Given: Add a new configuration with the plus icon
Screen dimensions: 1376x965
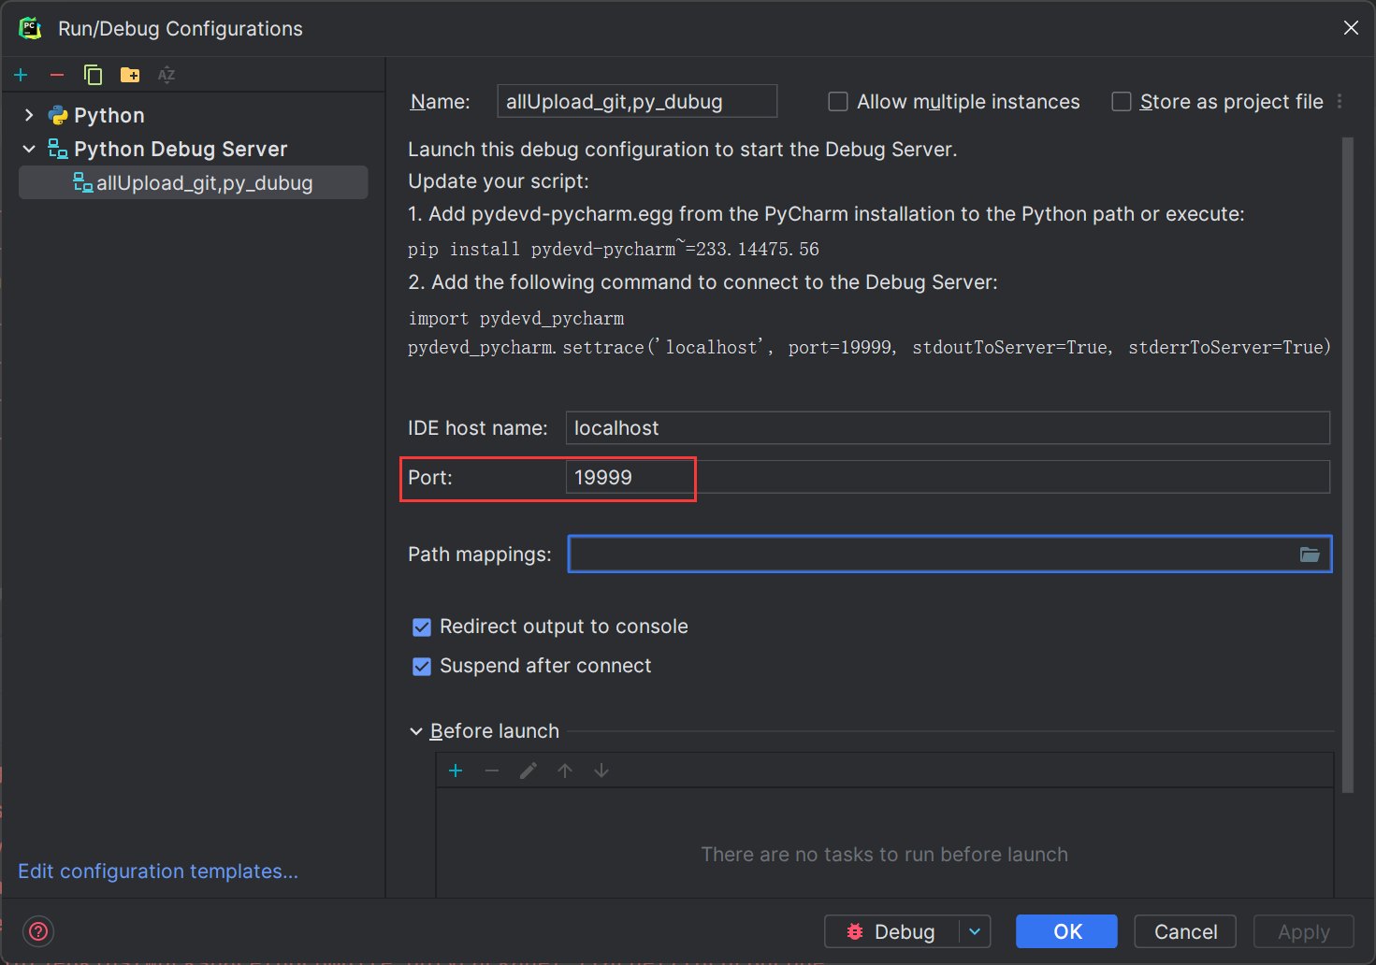Looking at the screenshot, I should [21, 75].
